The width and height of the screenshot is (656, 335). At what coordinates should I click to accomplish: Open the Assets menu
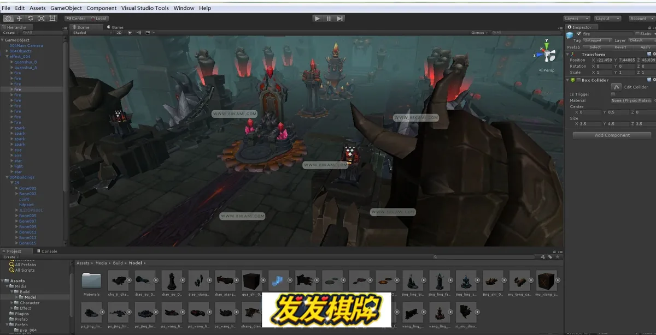click(38, 8)
